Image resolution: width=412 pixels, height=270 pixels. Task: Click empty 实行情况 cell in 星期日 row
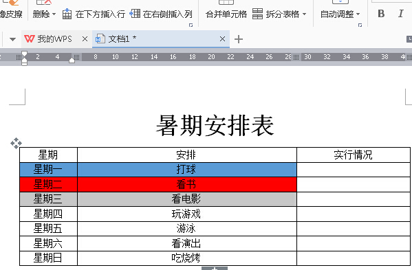click(354, 258)
